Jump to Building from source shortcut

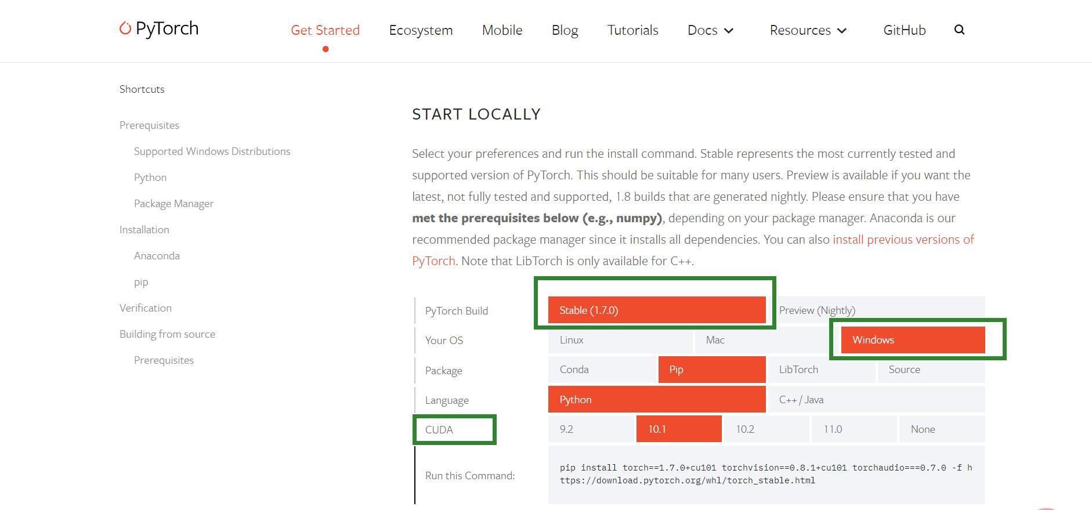[167, 334]
